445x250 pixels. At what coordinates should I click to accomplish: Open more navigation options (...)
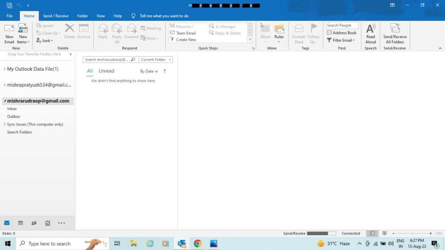(61, 223)
